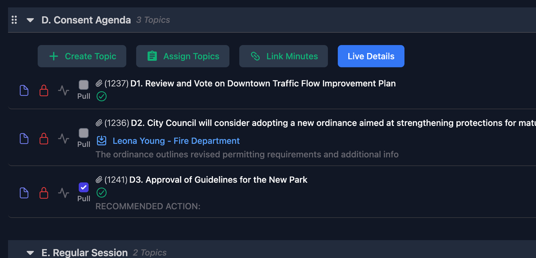Collapse the E. Regular Session section

tap(30, 253)
